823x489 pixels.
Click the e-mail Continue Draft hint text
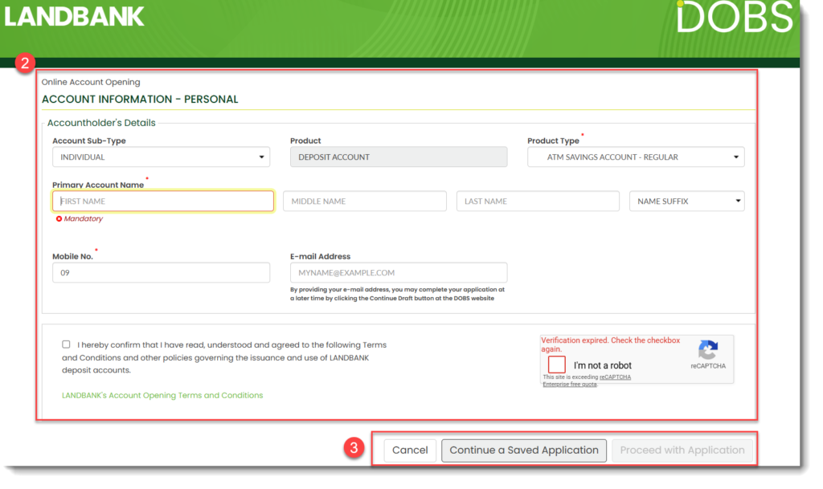[397, 294]
